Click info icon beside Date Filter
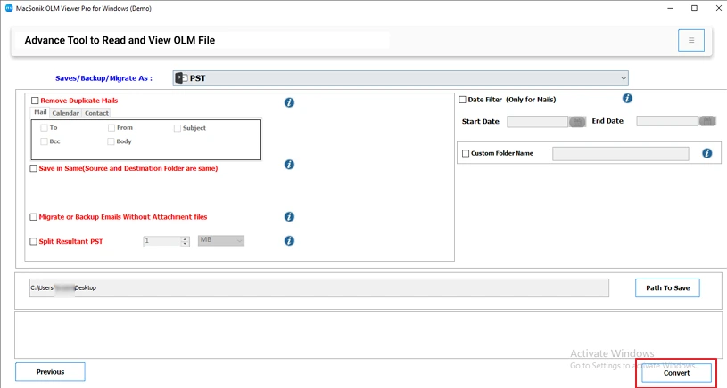This screenshot has width=727, height=388. [x=627, y=98]
